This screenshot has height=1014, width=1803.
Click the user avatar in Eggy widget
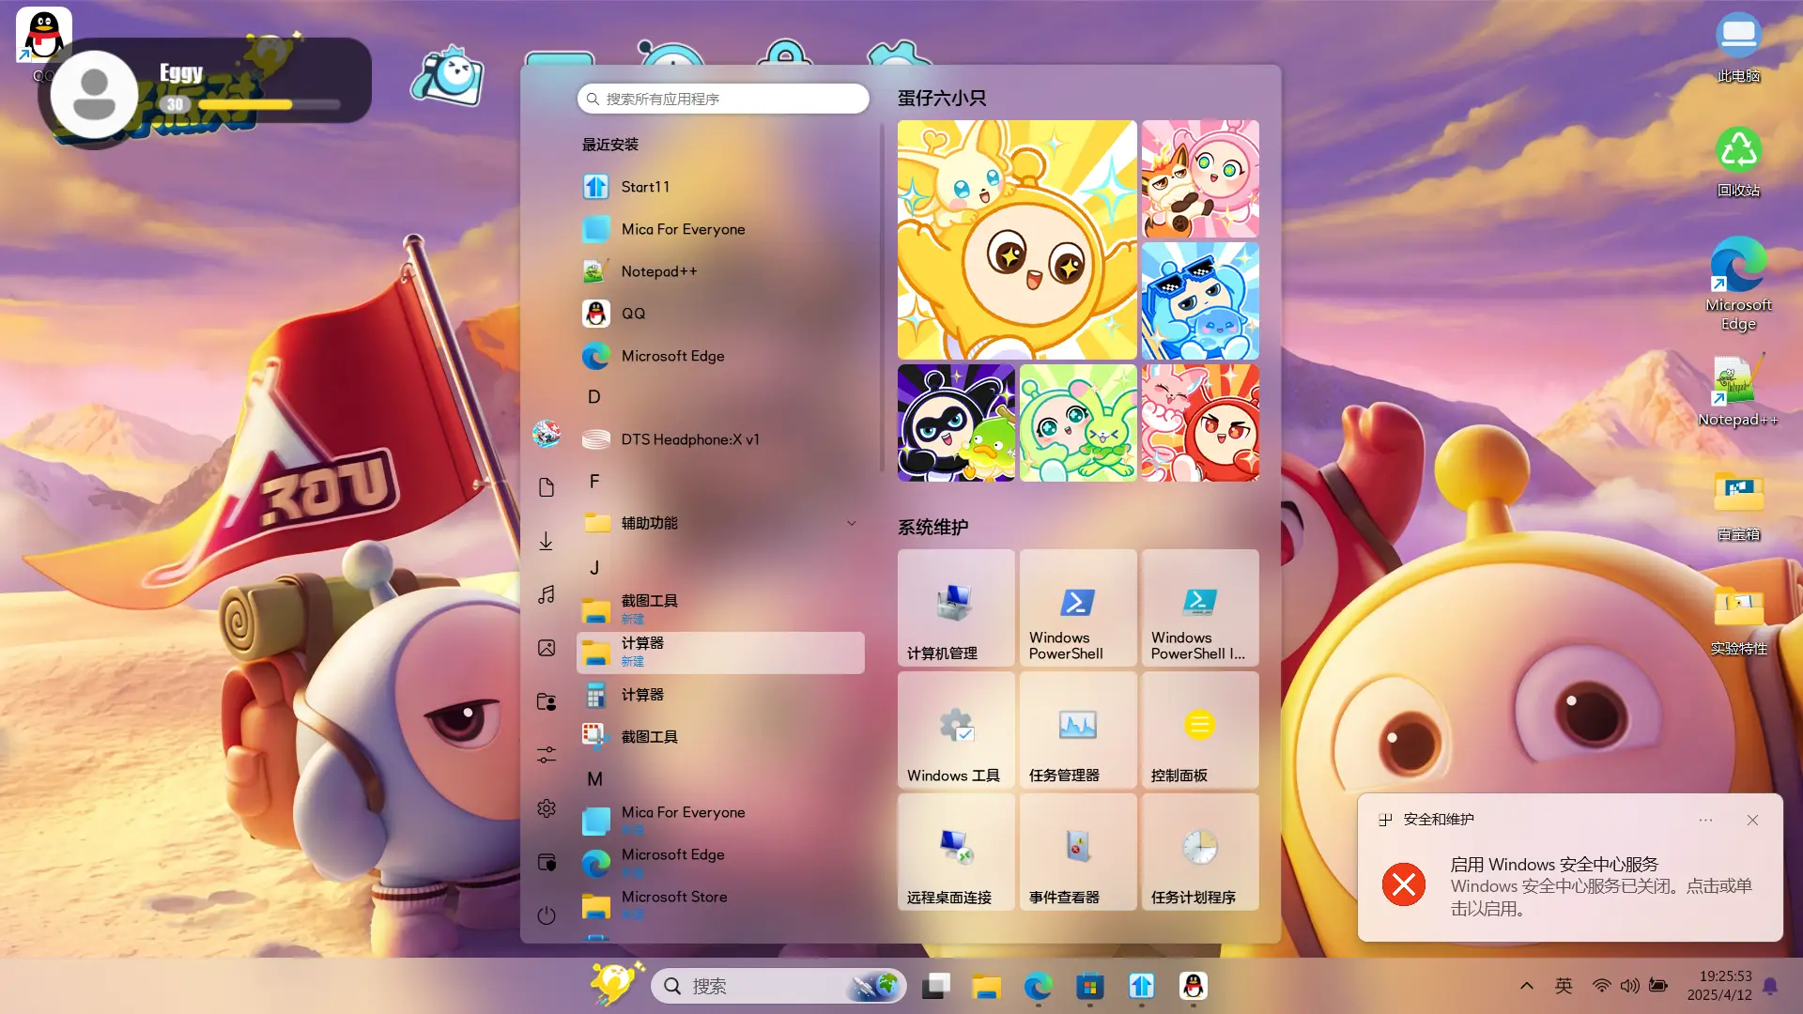click(94, 94)
